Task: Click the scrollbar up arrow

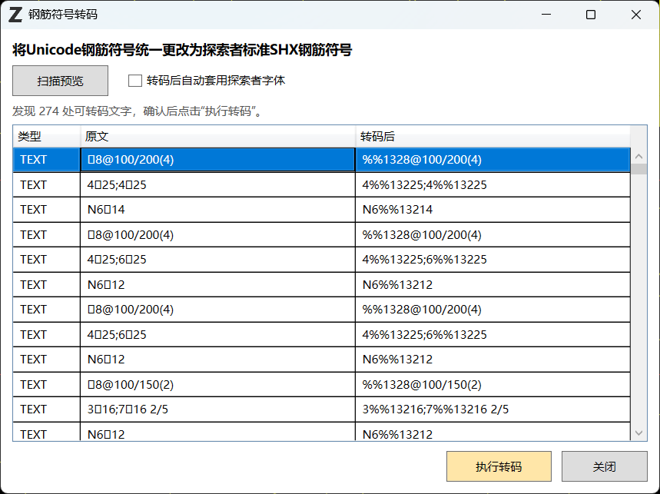Action: [x=638, y=156]
